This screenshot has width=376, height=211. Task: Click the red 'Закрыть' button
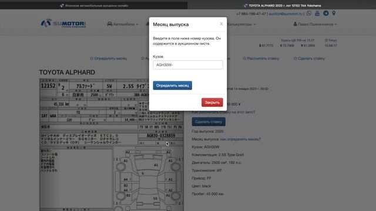click(x=212, y=103)
